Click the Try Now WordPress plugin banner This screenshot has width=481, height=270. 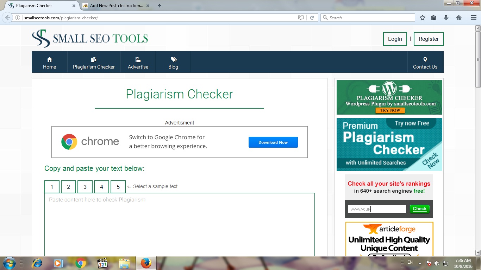389,97
